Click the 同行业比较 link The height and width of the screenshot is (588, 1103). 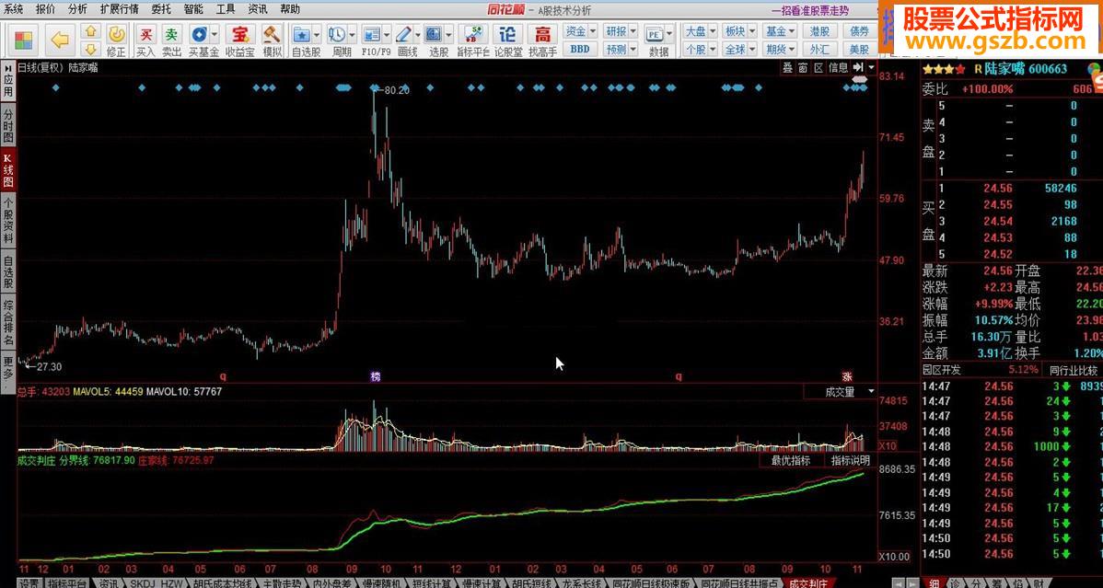(x=1074, y=370)
